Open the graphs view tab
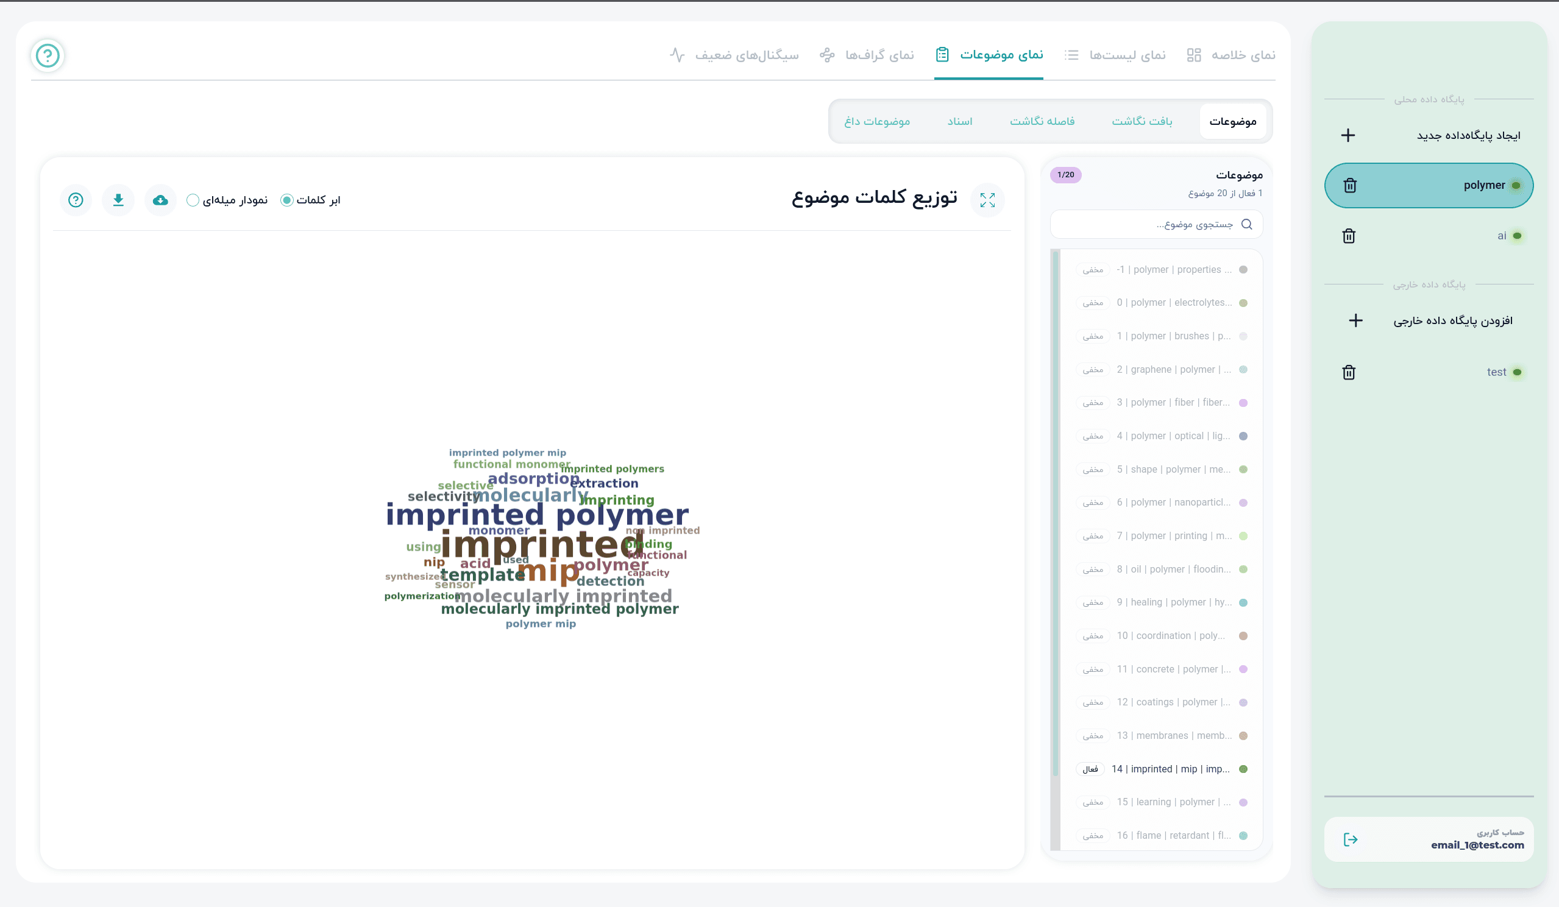Viewport: 1559px width, 907px height. (867, 55)
